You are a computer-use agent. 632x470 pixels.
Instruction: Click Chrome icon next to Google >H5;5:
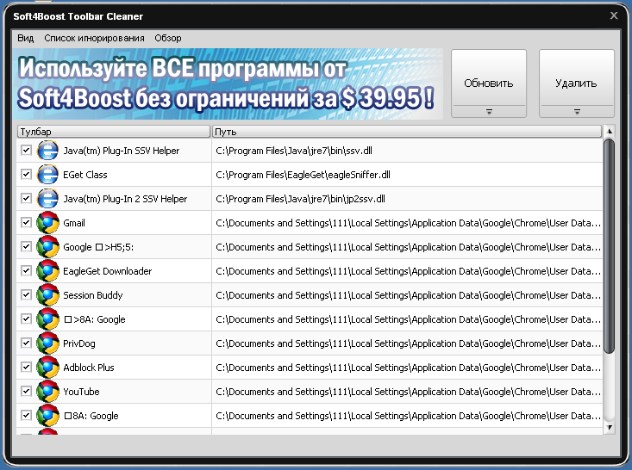pos(47,247)
